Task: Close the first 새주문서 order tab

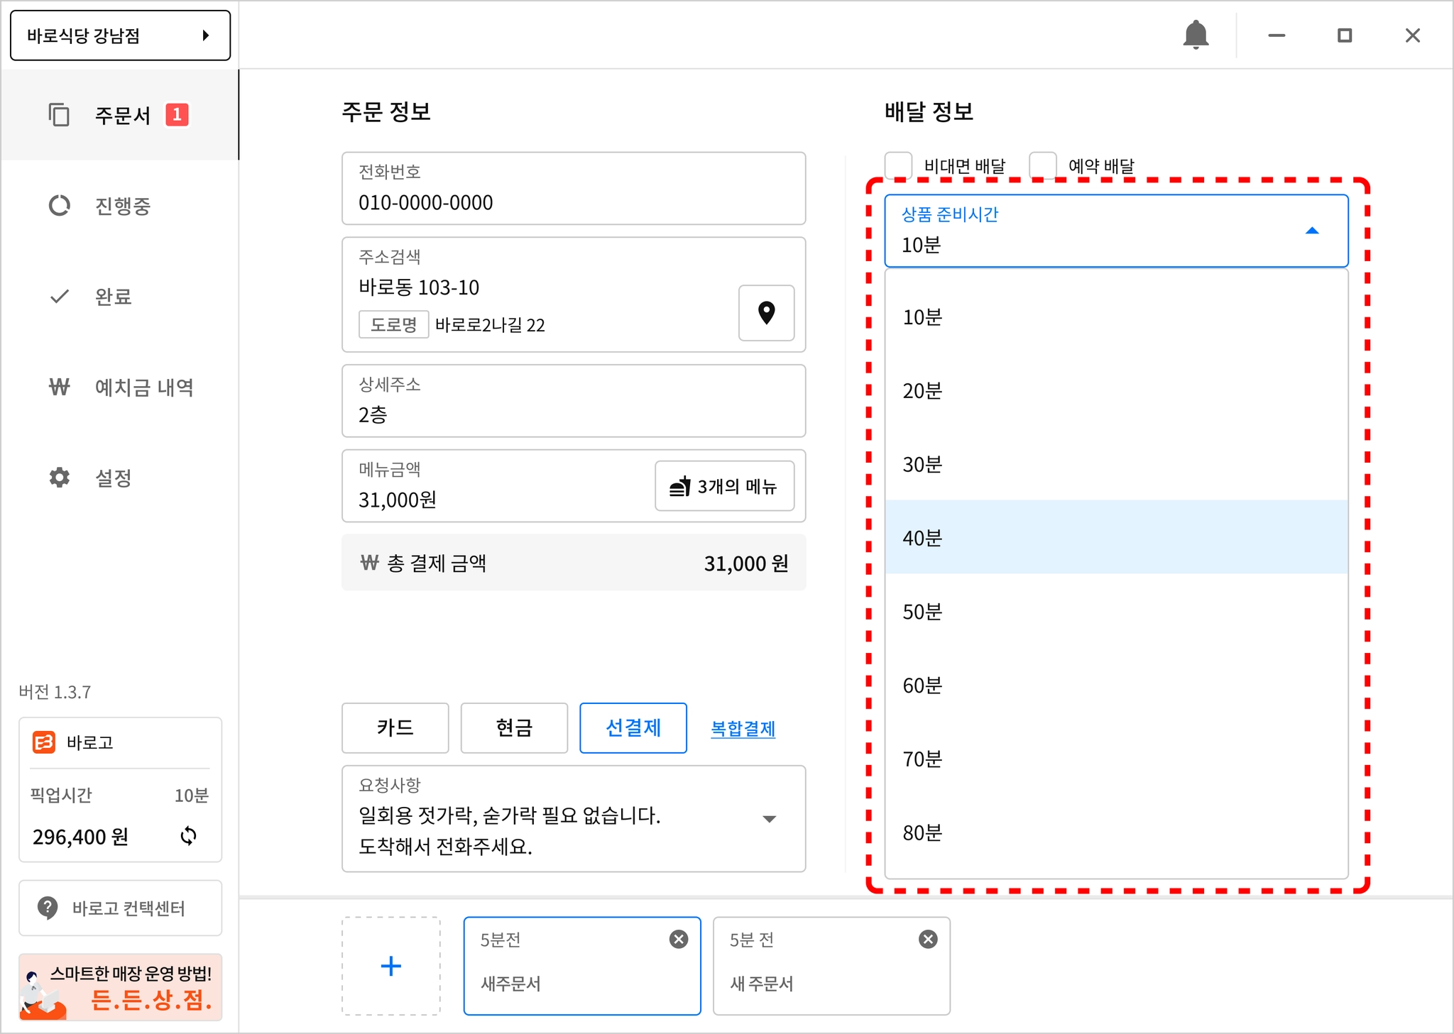Action: [x=679, y=939]
